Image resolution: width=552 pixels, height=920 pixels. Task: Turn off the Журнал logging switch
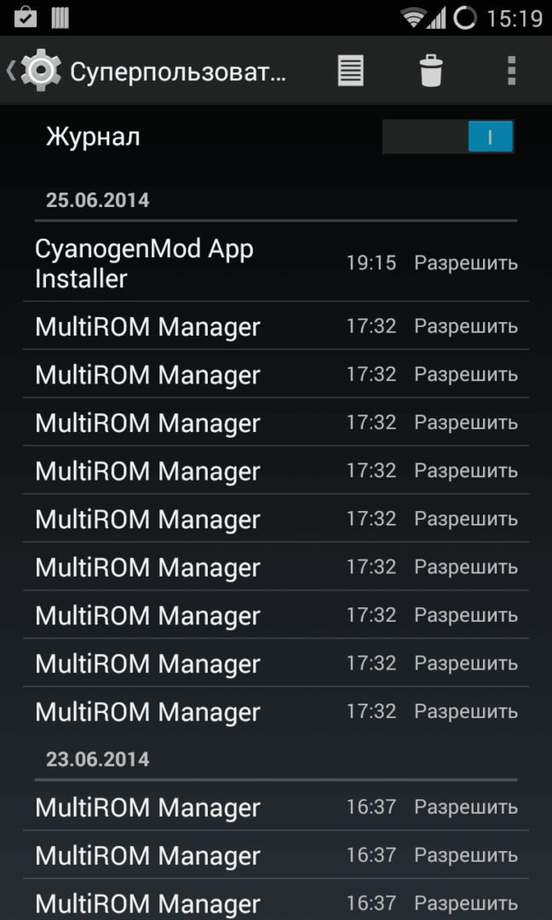click(x=448, y=137)
